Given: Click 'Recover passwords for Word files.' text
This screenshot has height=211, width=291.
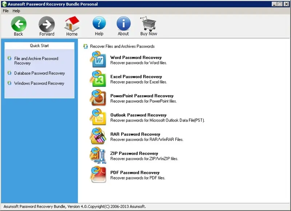Looking at the screenshot, I should pos(139,63).
